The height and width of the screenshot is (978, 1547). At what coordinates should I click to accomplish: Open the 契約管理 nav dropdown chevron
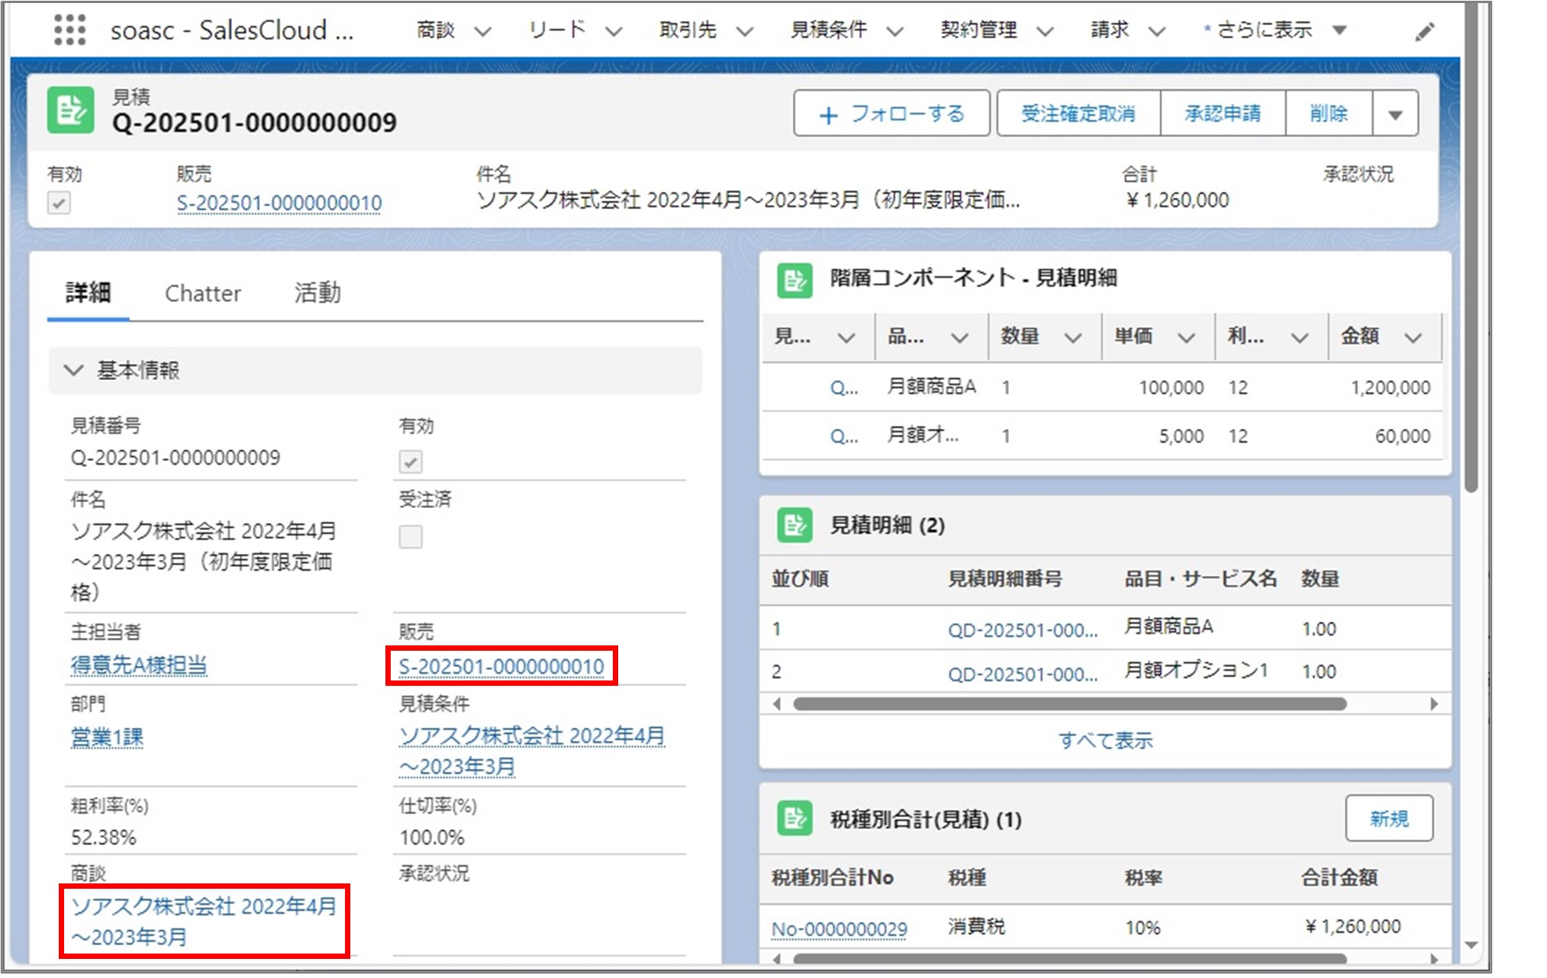(1045, 31)
